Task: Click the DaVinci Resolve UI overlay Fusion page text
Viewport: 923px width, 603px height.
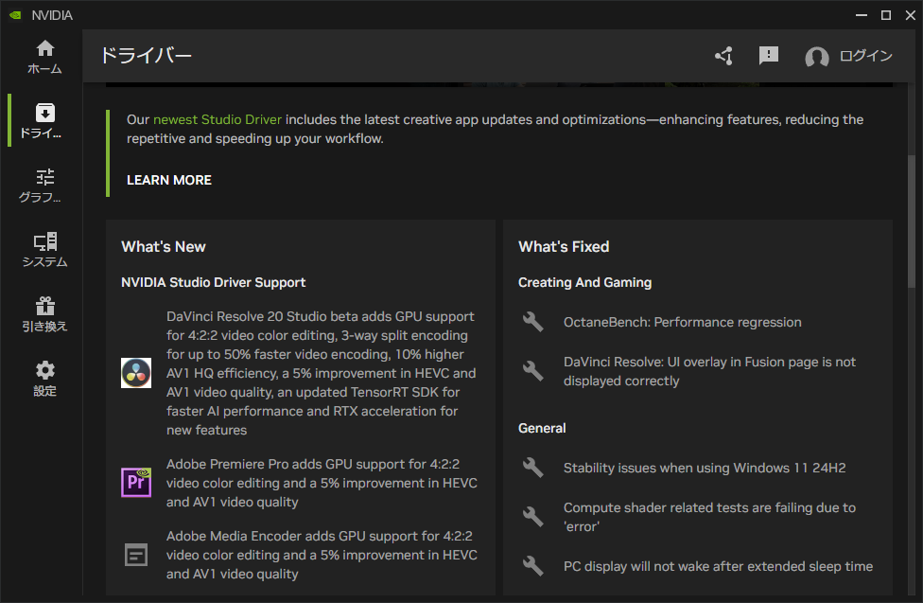Action: (x=710, y=371)
